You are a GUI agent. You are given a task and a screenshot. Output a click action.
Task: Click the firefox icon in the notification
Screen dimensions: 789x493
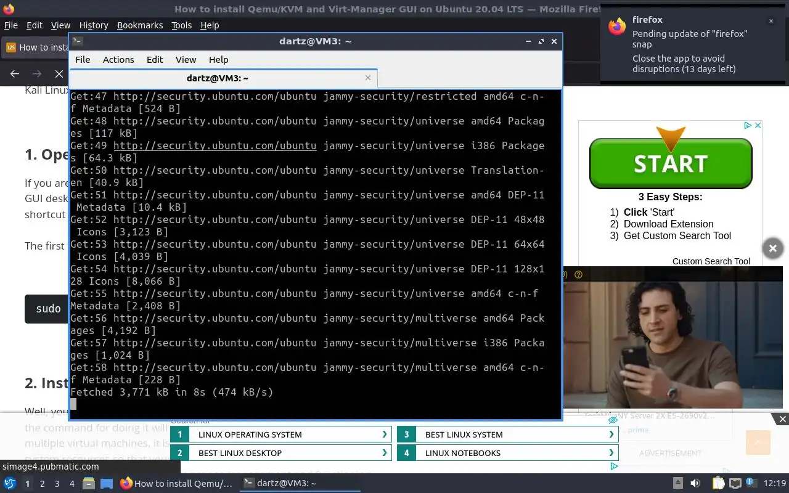617,26
